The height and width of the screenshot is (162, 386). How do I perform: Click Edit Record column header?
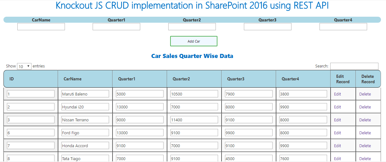click(x=343, y=79)
